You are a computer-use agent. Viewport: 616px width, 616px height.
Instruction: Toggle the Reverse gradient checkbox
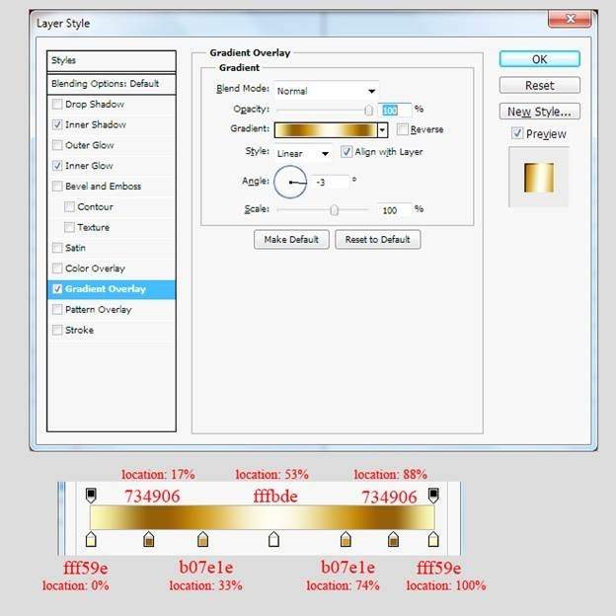(x=403, y=129)
